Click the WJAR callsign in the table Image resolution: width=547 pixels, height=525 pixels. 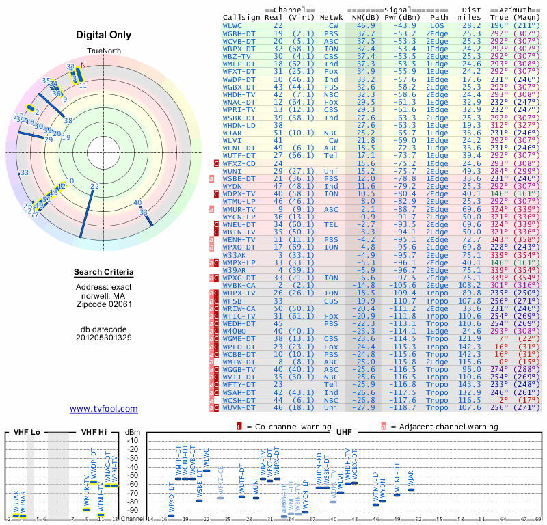click(x=232, y=133)
